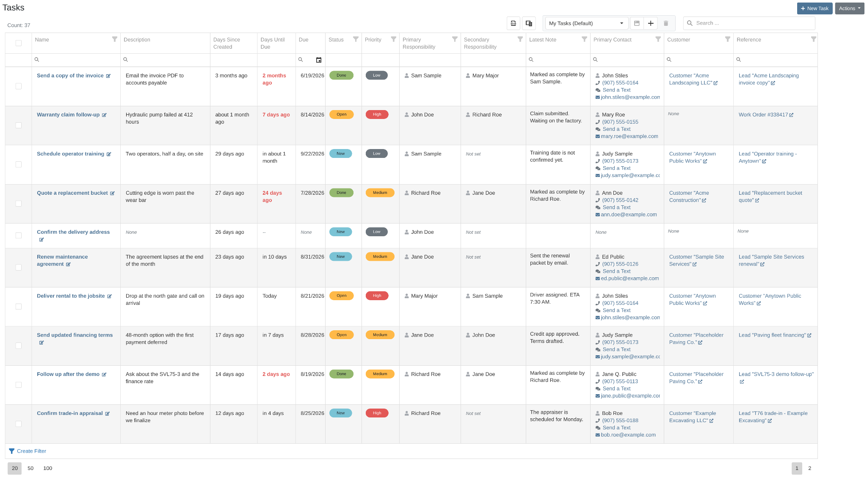Image resolution: width=867 pixels, height=478 pixels.
Task: Click the New Task button
Action: pos(815,8)
